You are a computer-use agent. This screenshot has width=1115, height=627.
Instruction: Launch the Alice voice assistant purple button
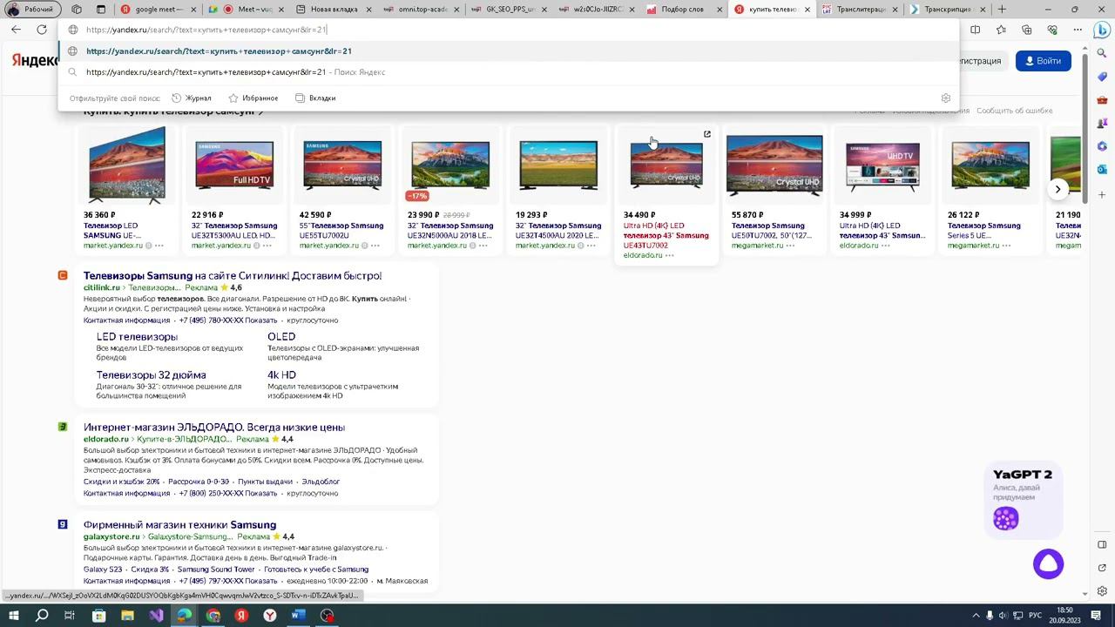tap(1048, 563)
